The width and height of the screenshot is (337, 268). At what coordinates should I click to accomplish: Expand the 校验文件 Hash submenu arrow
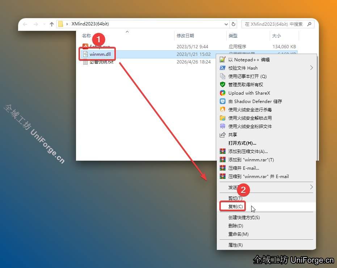point(311,68)
